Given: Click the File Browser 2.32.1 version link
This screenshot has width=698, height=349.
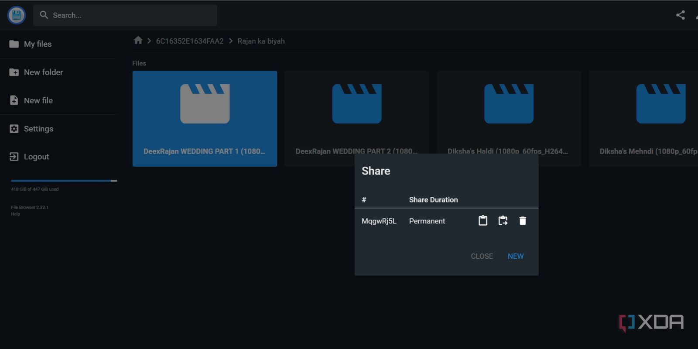Looking at the screenshot, I should pyautogui.click(x=30, y=207).
